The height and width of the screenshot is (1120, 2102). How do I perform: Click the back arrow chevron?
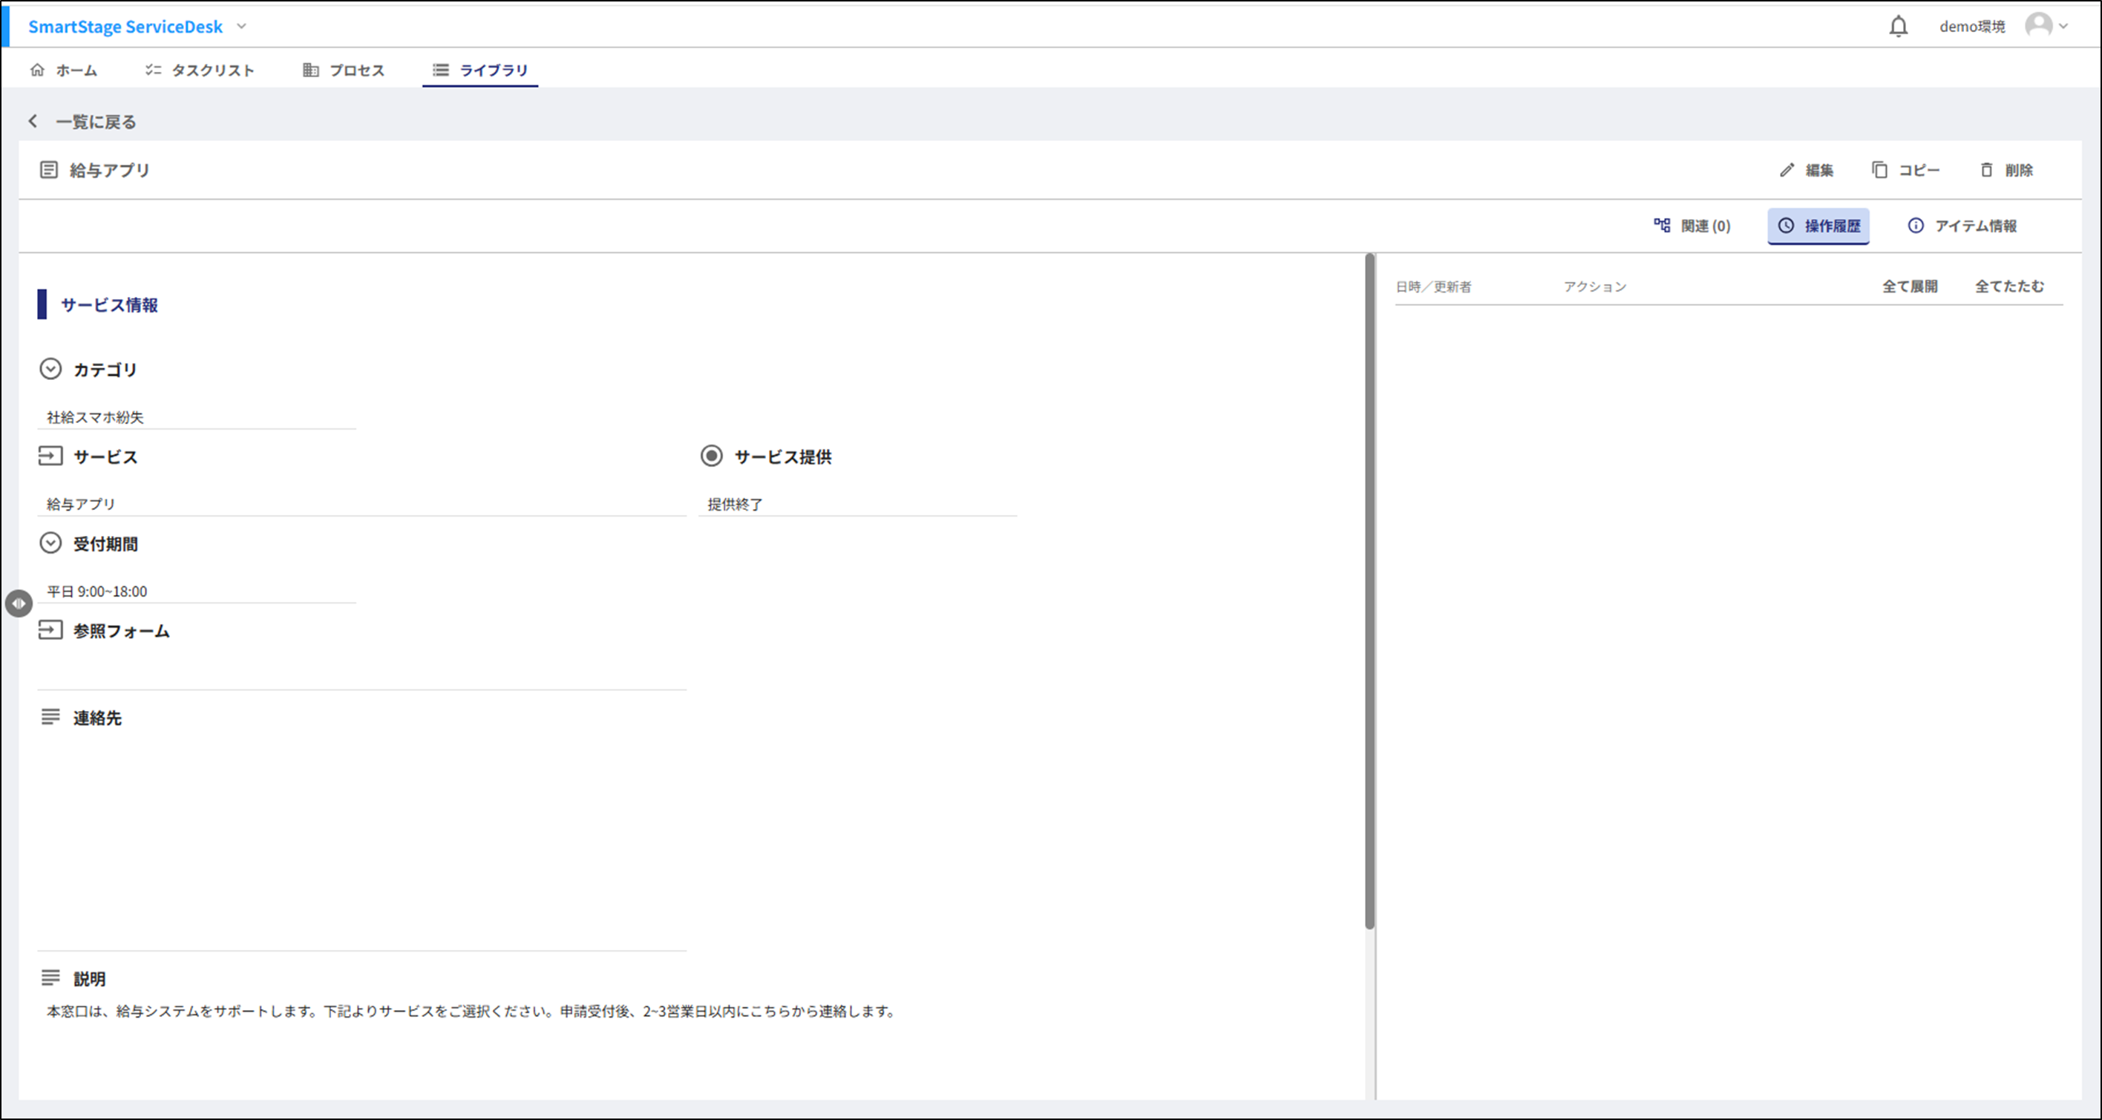pos(33,121)
